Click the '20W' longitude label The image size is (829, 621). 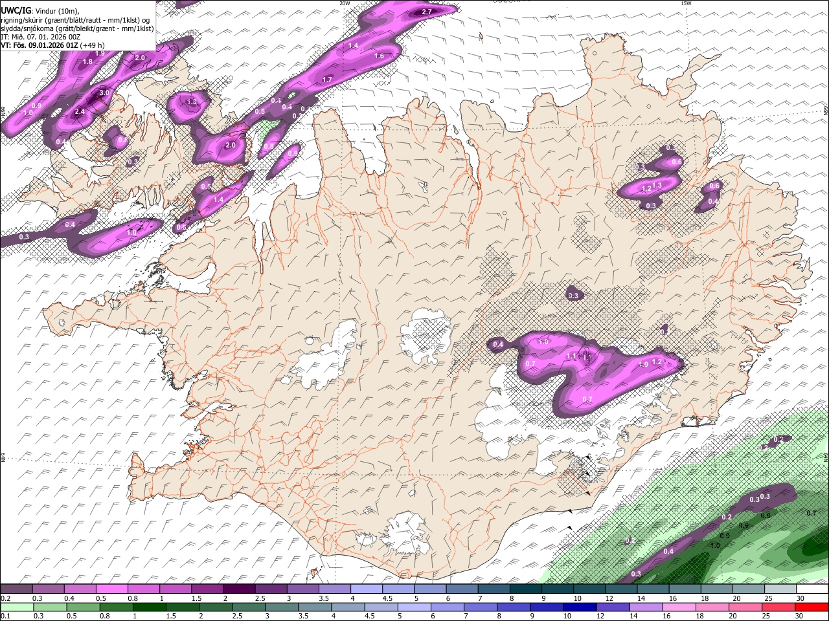345,3
